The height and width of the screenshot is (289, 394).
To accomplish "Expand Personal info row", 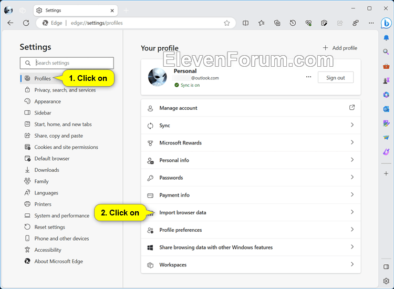I will [251, 160].
